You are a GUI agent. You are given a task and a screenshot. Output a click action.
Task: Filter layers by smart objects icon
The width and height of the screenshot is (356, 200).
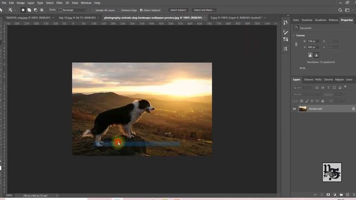pos(340,88)
